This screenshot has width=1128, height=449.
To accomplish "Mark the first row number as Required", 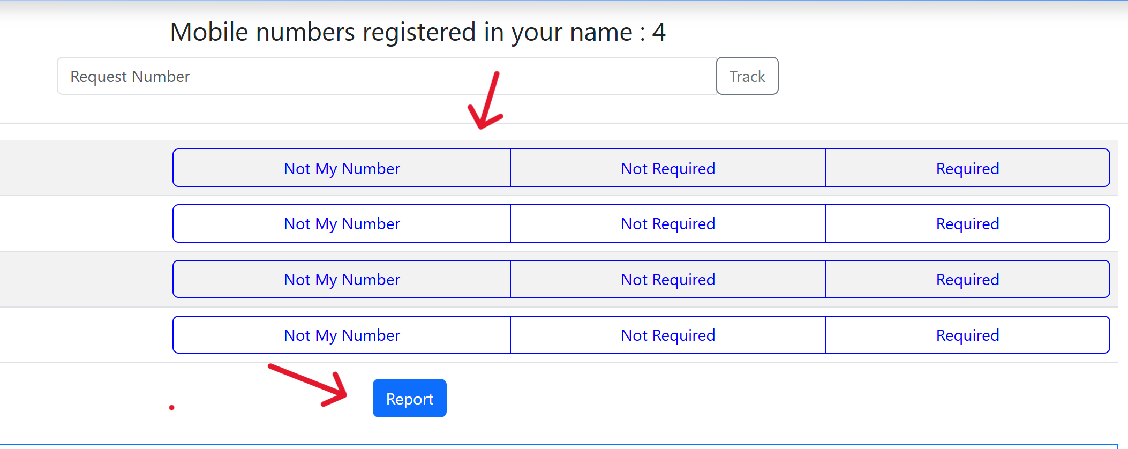I will point(967,168).
